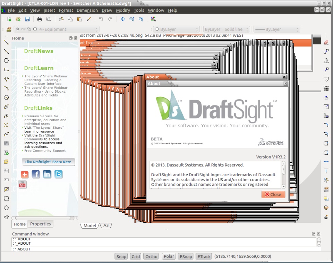The image size is (333, 263).
Task: Click the Copy toolbar icon
Action: pos(70,19)
